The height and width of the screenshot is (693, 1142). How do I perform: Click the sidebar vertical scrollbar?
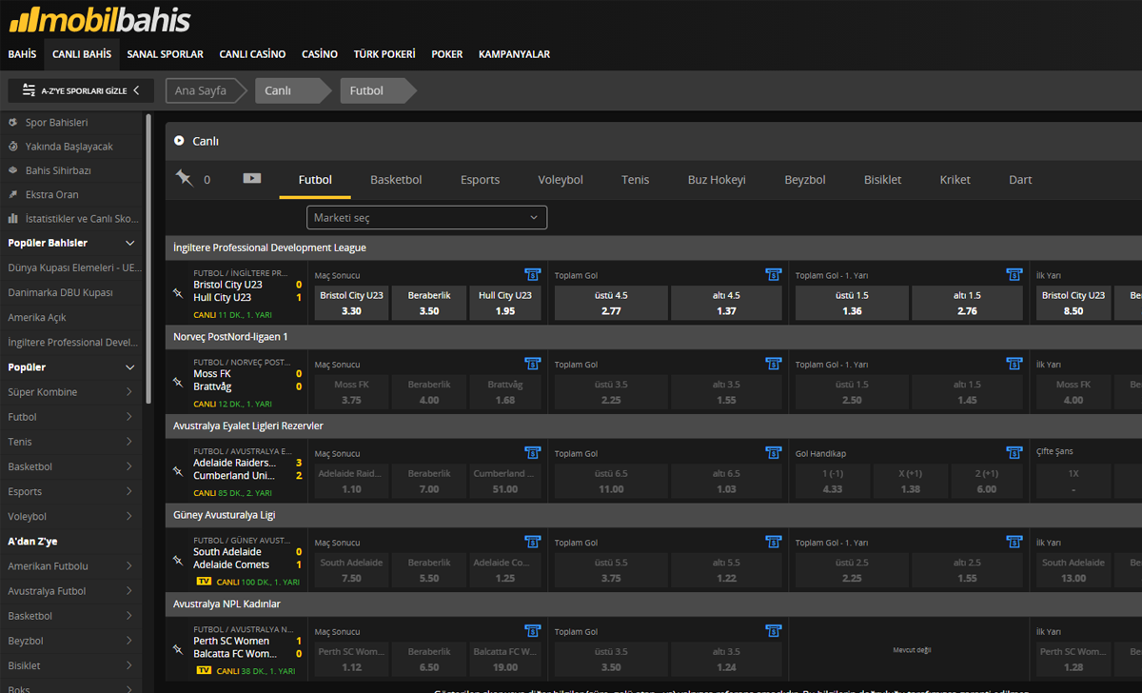click(x=148, y=257)
